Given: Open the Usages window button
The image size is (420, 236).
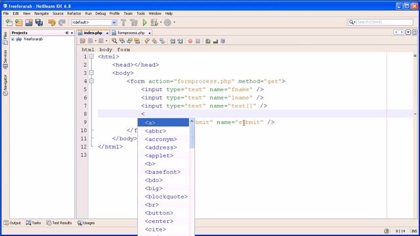Looking at the screenshot, I should (86, 223).
